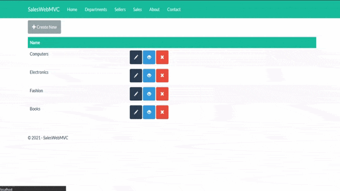Delete the Books department red X
Viewport: 340px width, 191px height.
pyautogui.click(x=162, y=112)
